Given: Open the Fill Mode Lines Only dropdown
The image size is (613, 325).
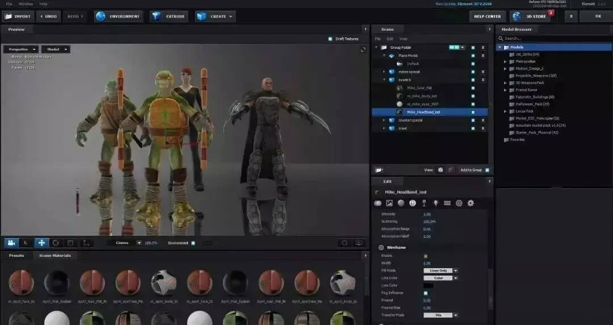Looking at the screenshot, I should (x=440, y=270).
